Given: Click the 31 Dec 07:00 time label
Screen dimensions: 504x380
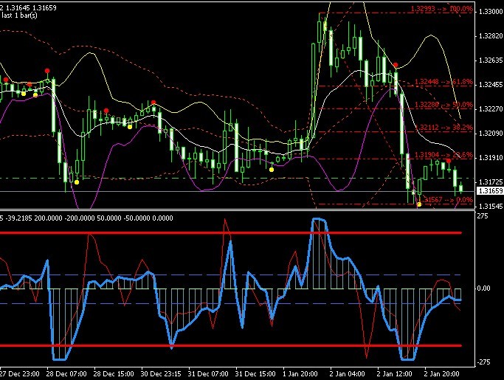Looking at the screenshot, I should coord(208,374).
